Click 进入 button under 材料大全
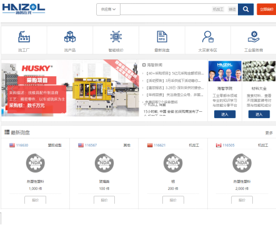Screen dimensions: 276x225 tap(259, 114)
